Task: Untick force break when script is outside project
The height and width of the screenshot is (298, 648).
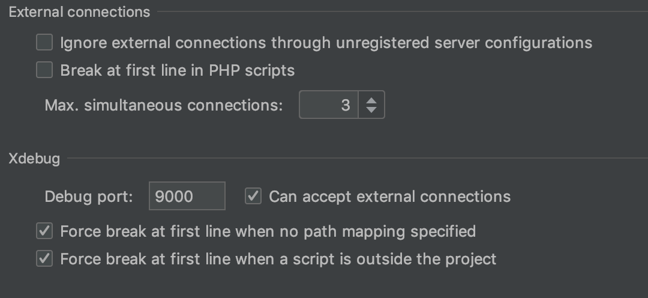Action: [x=44, y=259]
